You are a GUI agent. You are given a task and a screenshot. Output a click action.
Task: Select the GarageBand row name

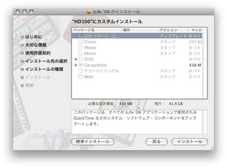[x=95, y=65]
